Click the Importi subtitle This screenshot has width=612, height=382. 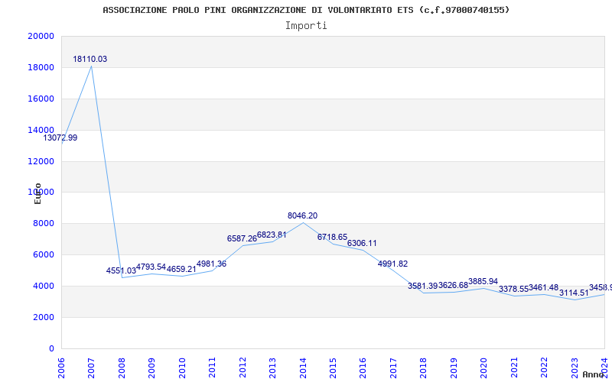tap(306, 26)
